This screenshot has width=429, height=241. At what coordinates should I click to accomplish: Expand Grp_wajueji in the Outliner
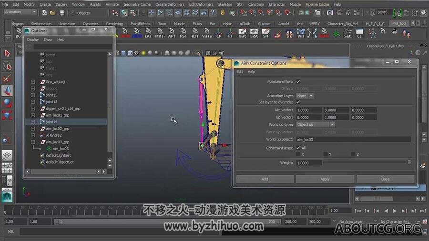[33, 82]
